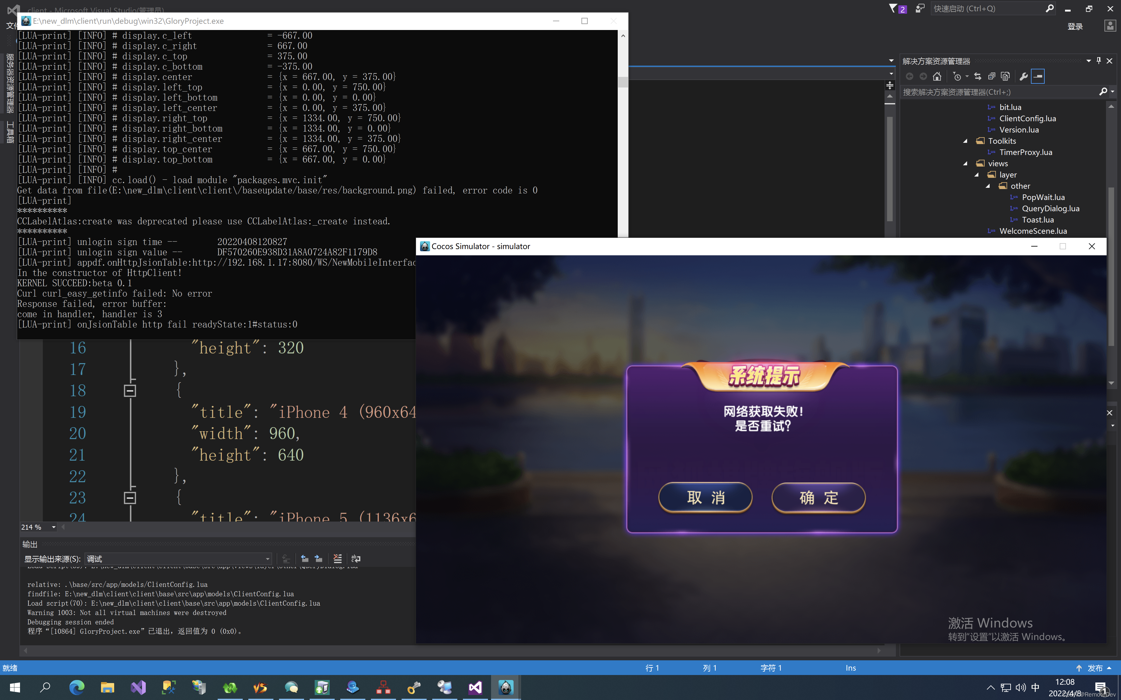This screenshot has width=1121, height=700.
Task: Click Show All Files icon
Action: click(1005, 76)
